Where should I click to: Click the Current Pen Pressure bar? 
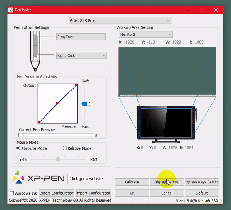pos(56,135)
